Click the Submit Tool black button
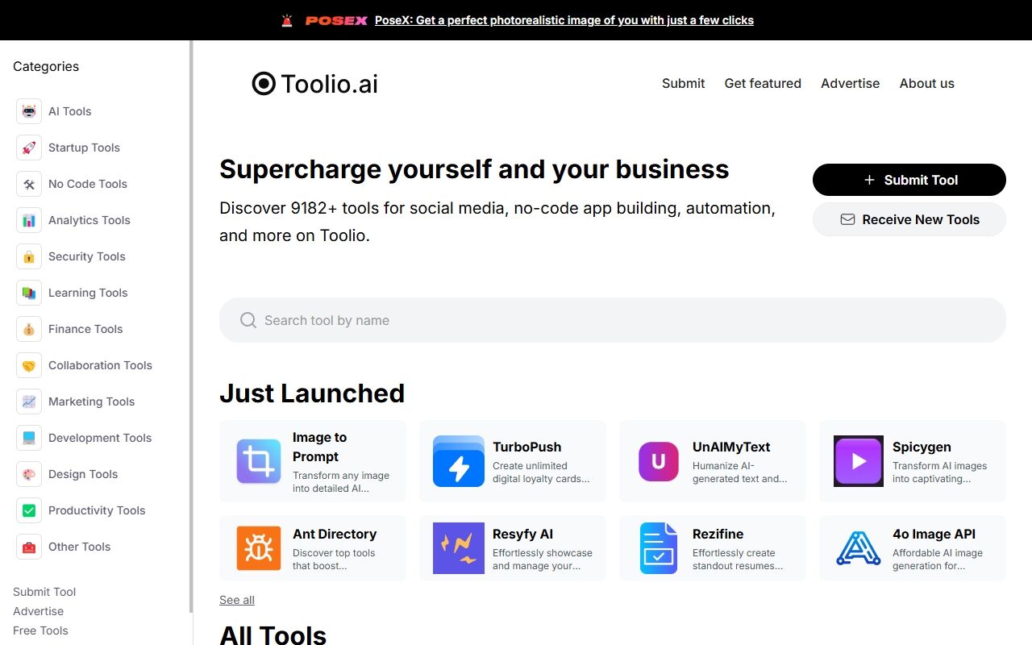 (x=909, y=180)
